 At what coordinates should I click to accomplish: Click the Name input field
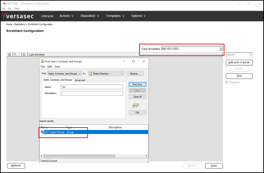point(92,87)
